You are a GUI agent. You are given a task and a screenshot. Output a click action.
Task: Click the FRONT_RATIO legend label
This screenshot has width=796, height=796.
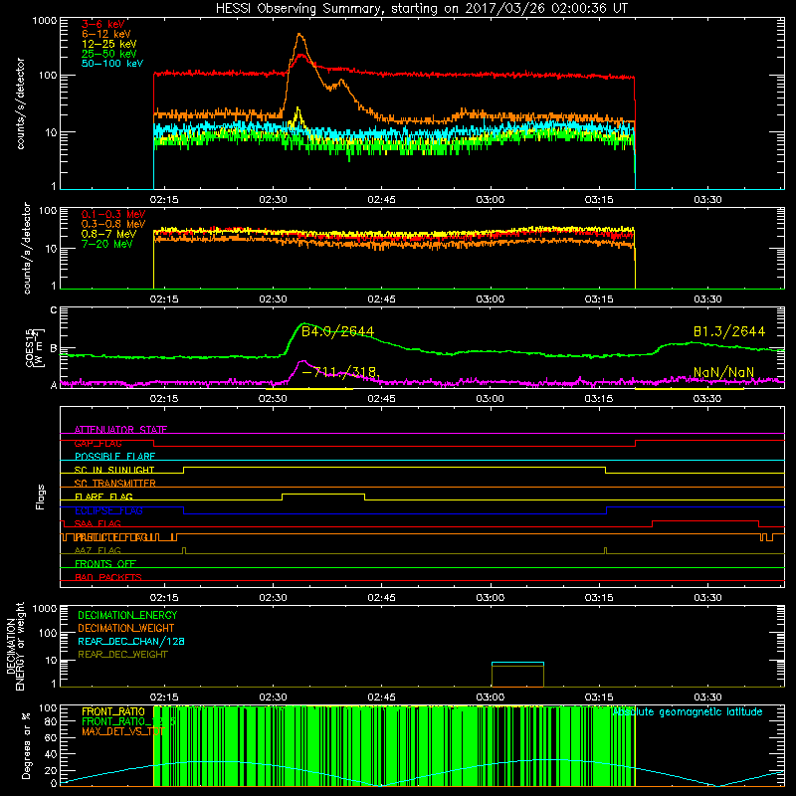click(113, 711)
